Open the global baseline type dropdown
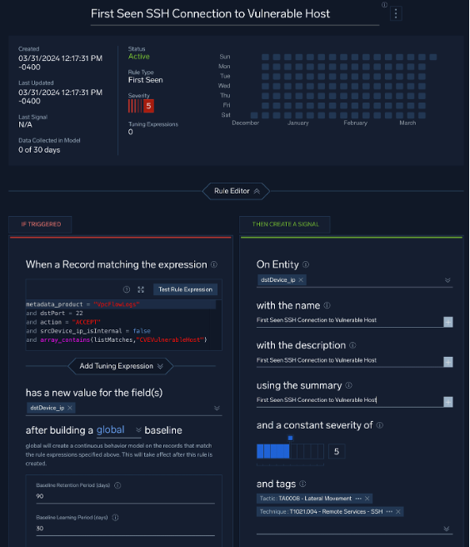This screenshot has height=547, width=470. tap(118, 429)
